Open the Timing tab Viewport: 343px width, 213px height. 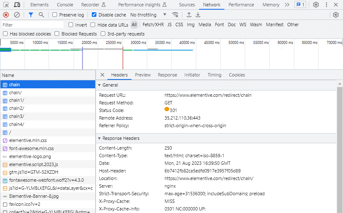(x=214, y=75)
